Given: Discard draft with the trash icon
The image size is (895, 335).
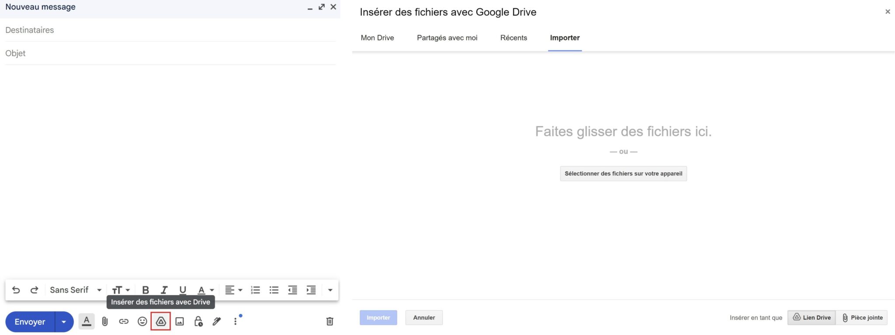Looking at the screenshot, I should (x=330, y=321).
